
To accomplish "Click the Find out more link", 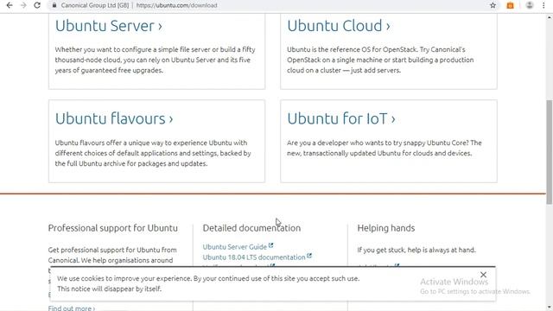I will tap(72, 308).
